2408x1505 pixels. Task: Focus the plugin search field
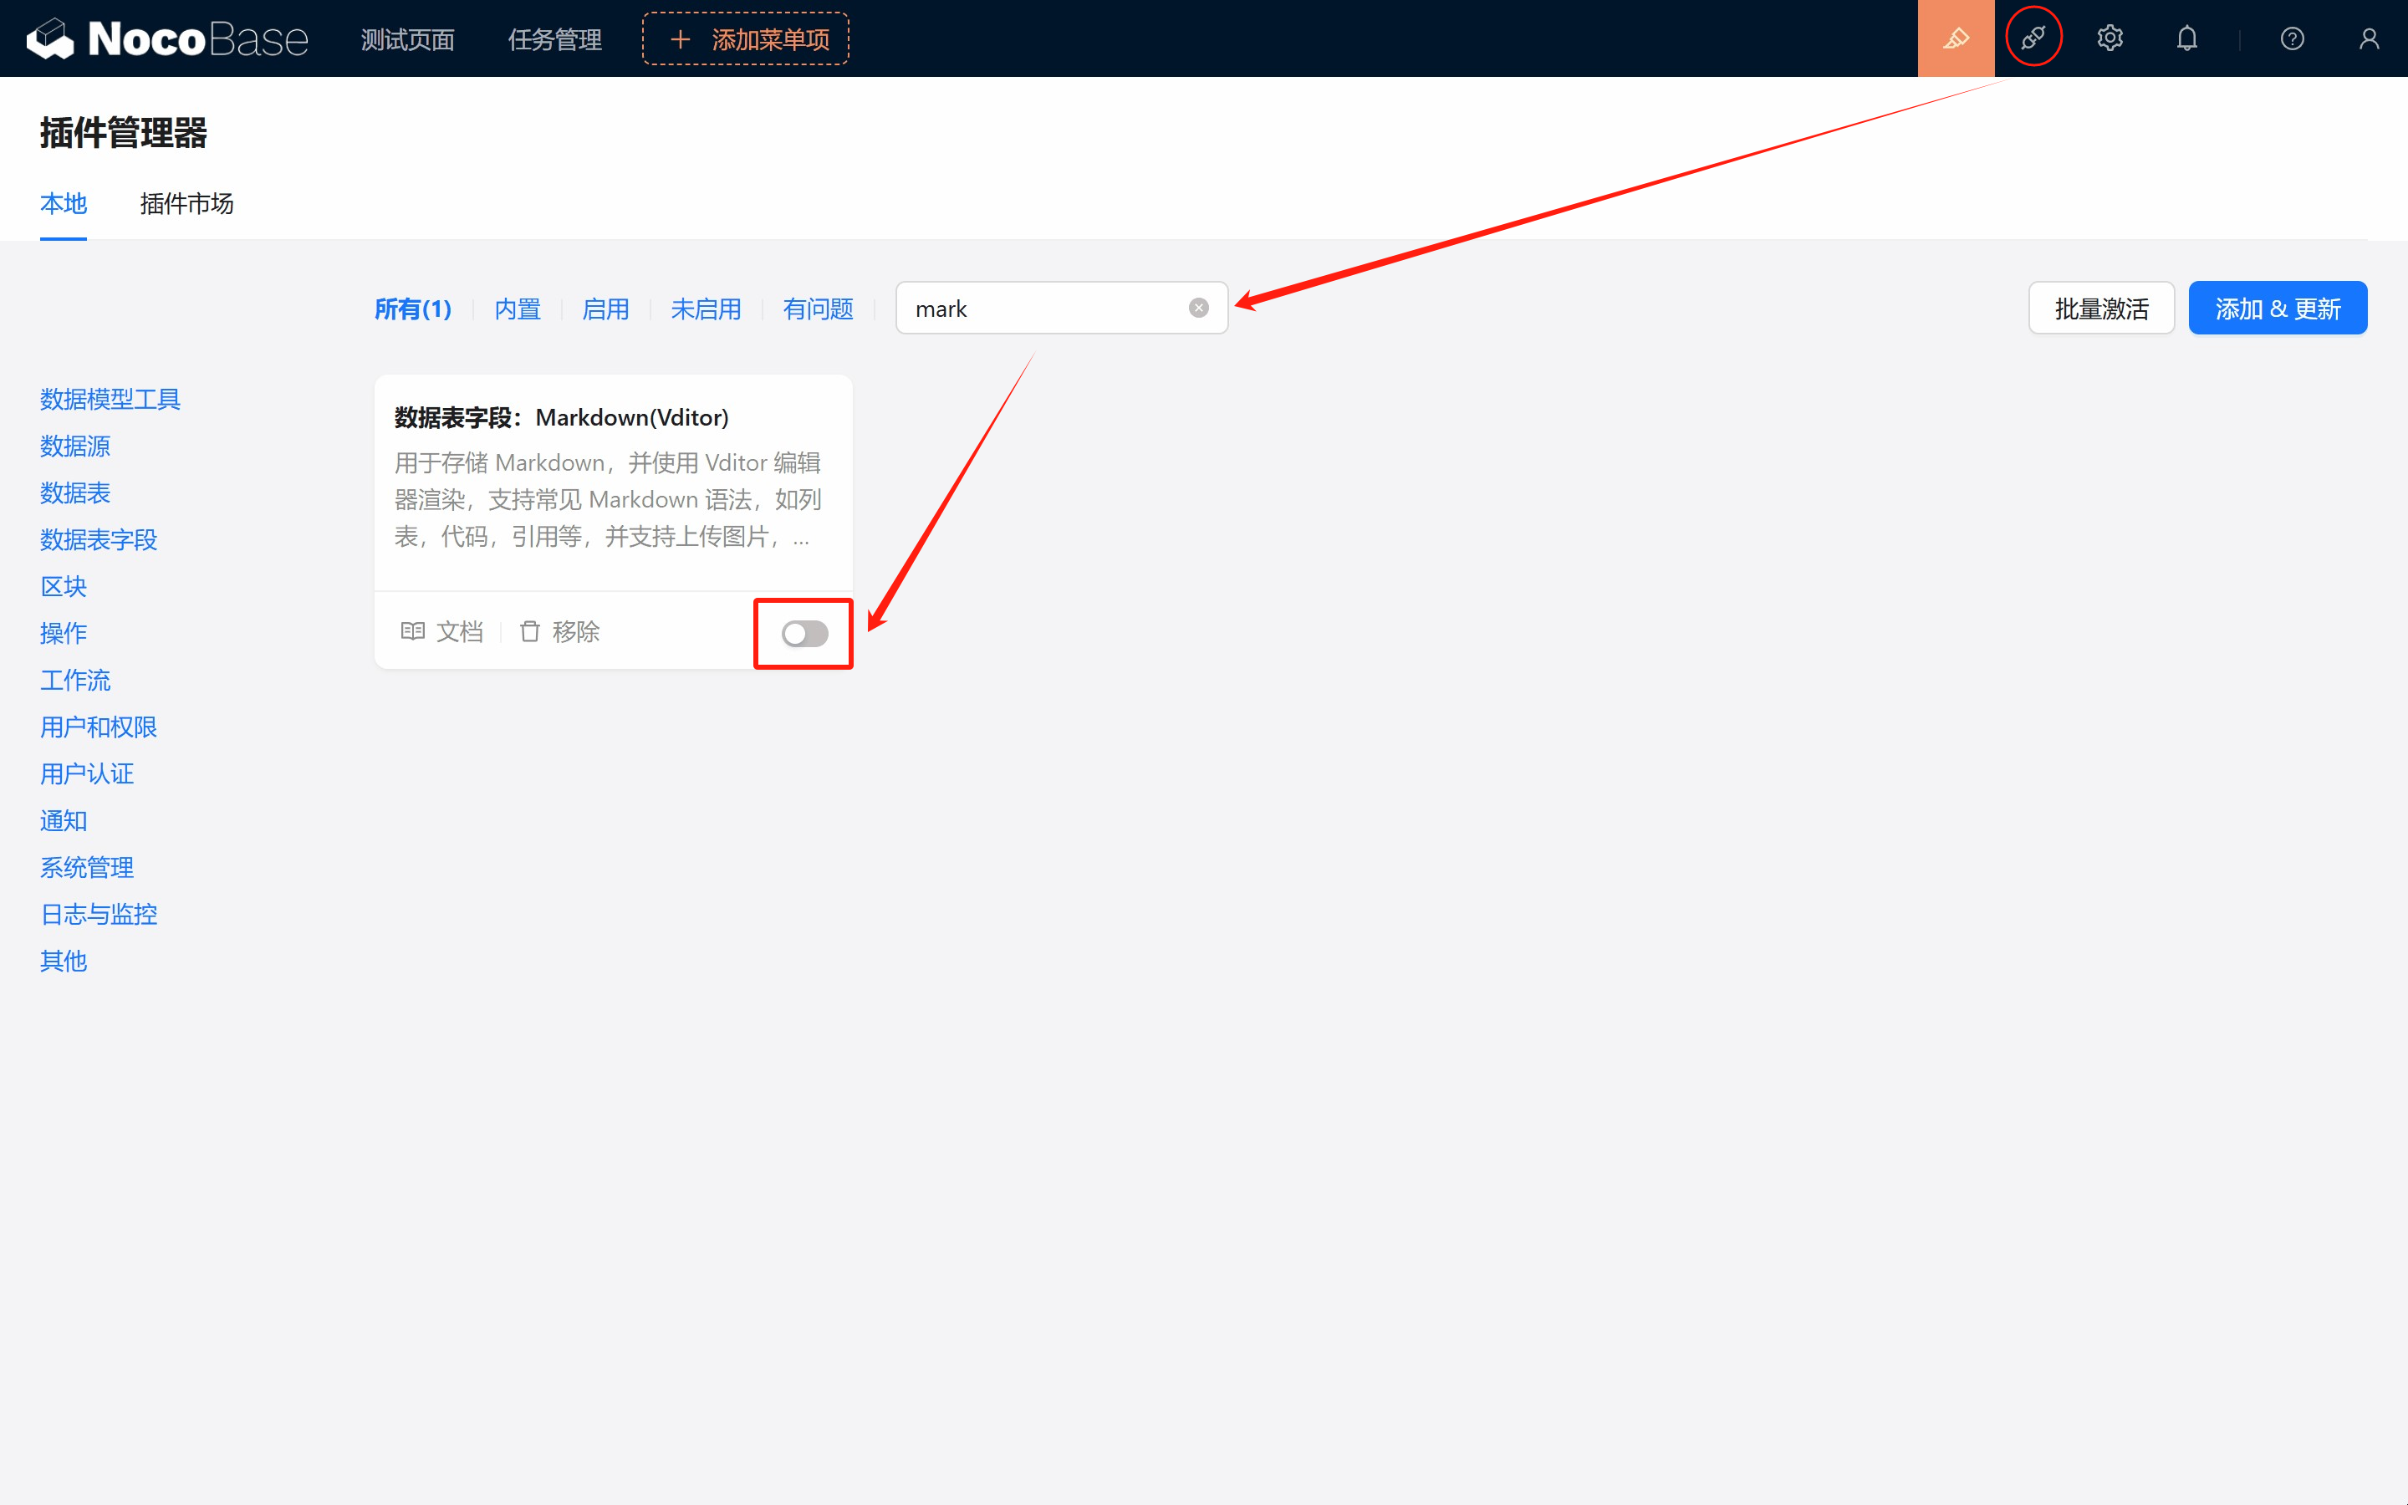[x=1062, y=308]
